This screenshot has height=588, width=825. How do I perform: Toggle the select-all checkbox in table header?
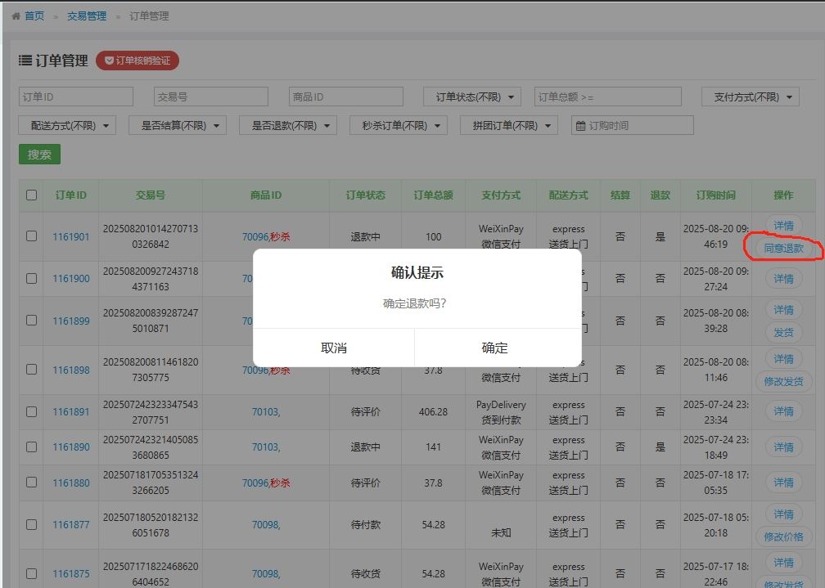tap(32, 195)
